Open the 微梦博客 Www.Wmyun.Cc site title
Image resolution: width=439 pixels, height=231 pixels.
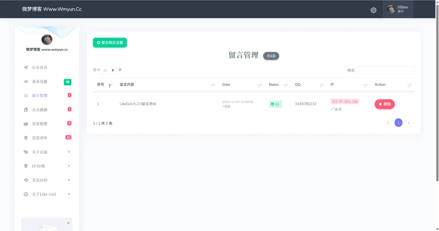[52, 9]
